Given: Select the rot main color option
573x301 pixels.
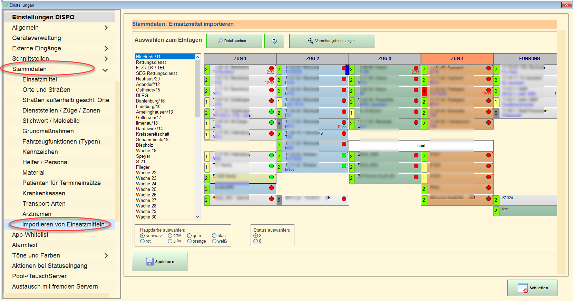Looking at the screenshot, I should coord(142,241).
